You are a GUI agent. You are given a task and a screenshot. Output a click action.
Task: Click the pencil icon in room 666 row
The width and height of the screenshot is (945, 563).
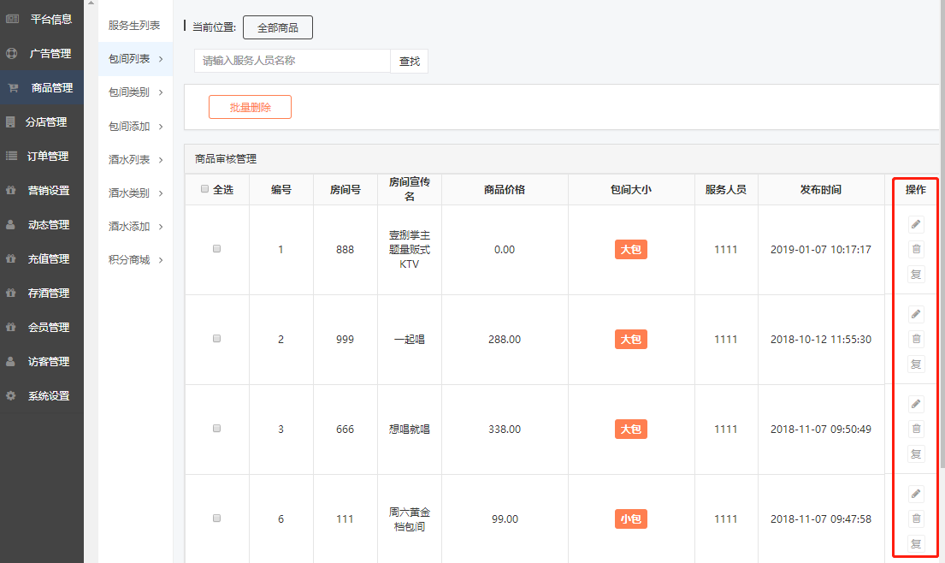coord(915,404)
